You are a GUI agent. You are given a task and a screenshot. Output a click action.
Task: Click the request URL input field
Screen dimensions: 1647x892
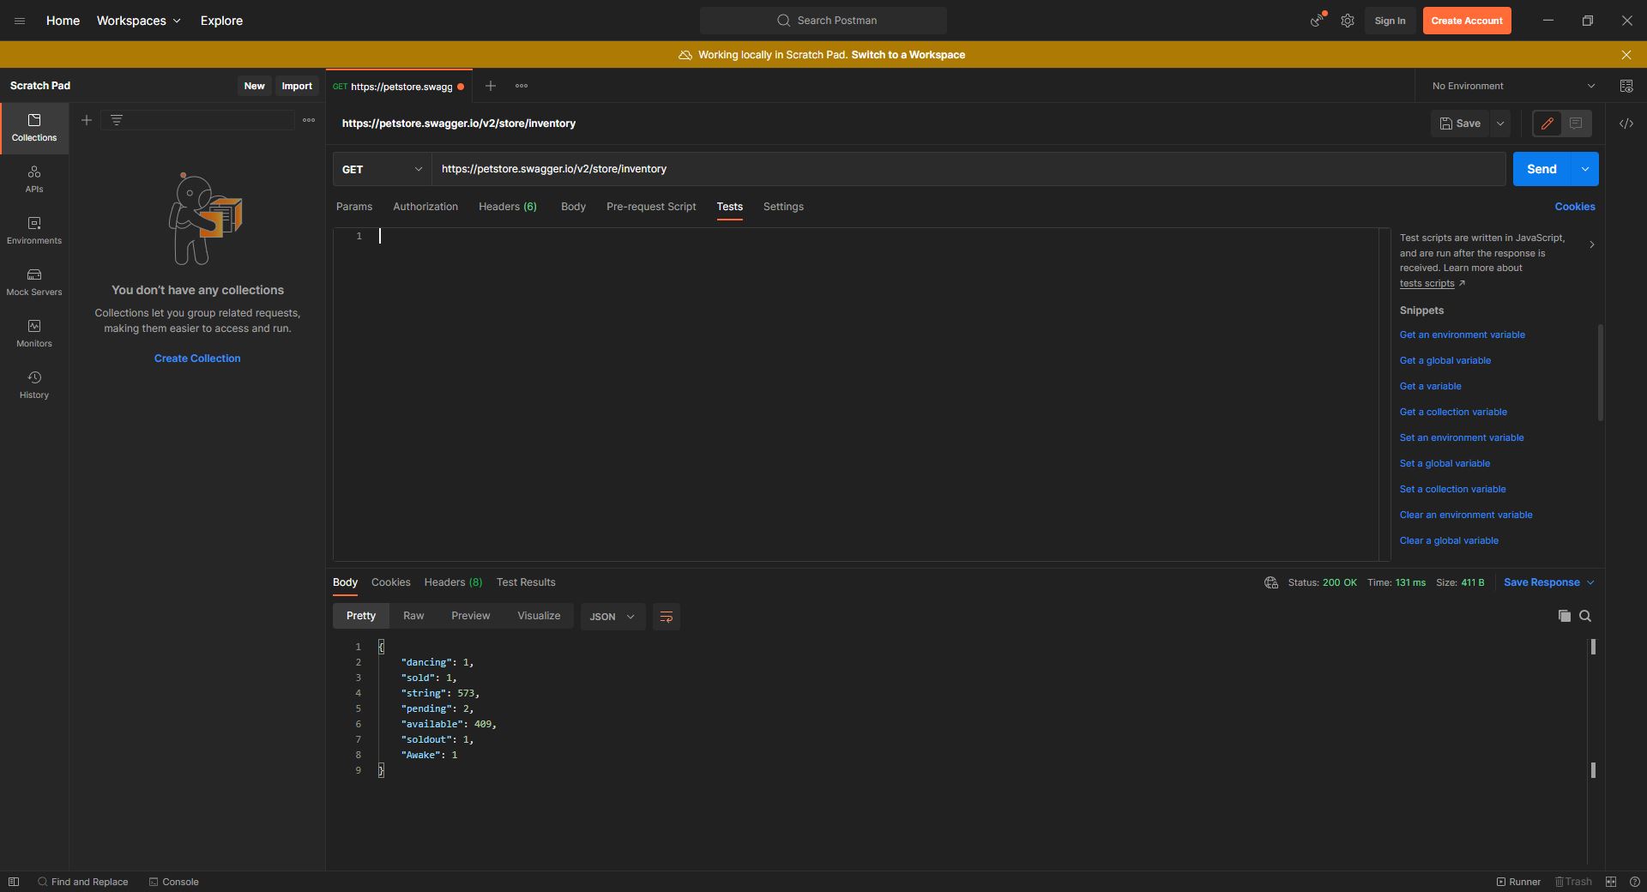(x=968, y=169)
